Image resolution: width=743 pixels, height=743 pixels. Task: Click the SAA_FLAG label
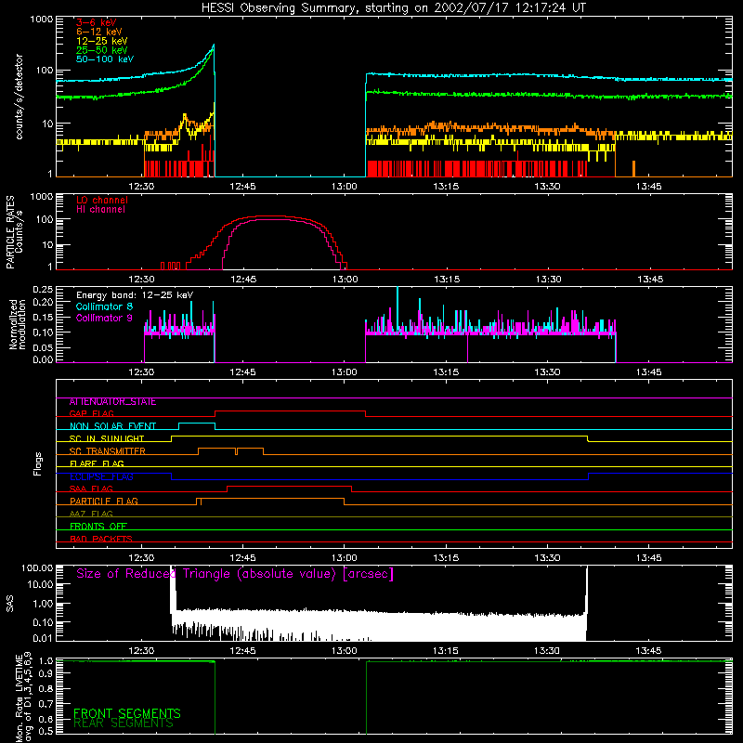(91, 489)
